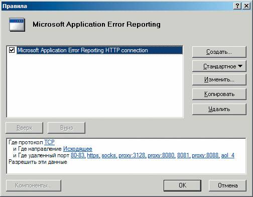This screenshot has height=197, width=253.
Task: Click the Исходящее direction link
Action: pos(78,149)
